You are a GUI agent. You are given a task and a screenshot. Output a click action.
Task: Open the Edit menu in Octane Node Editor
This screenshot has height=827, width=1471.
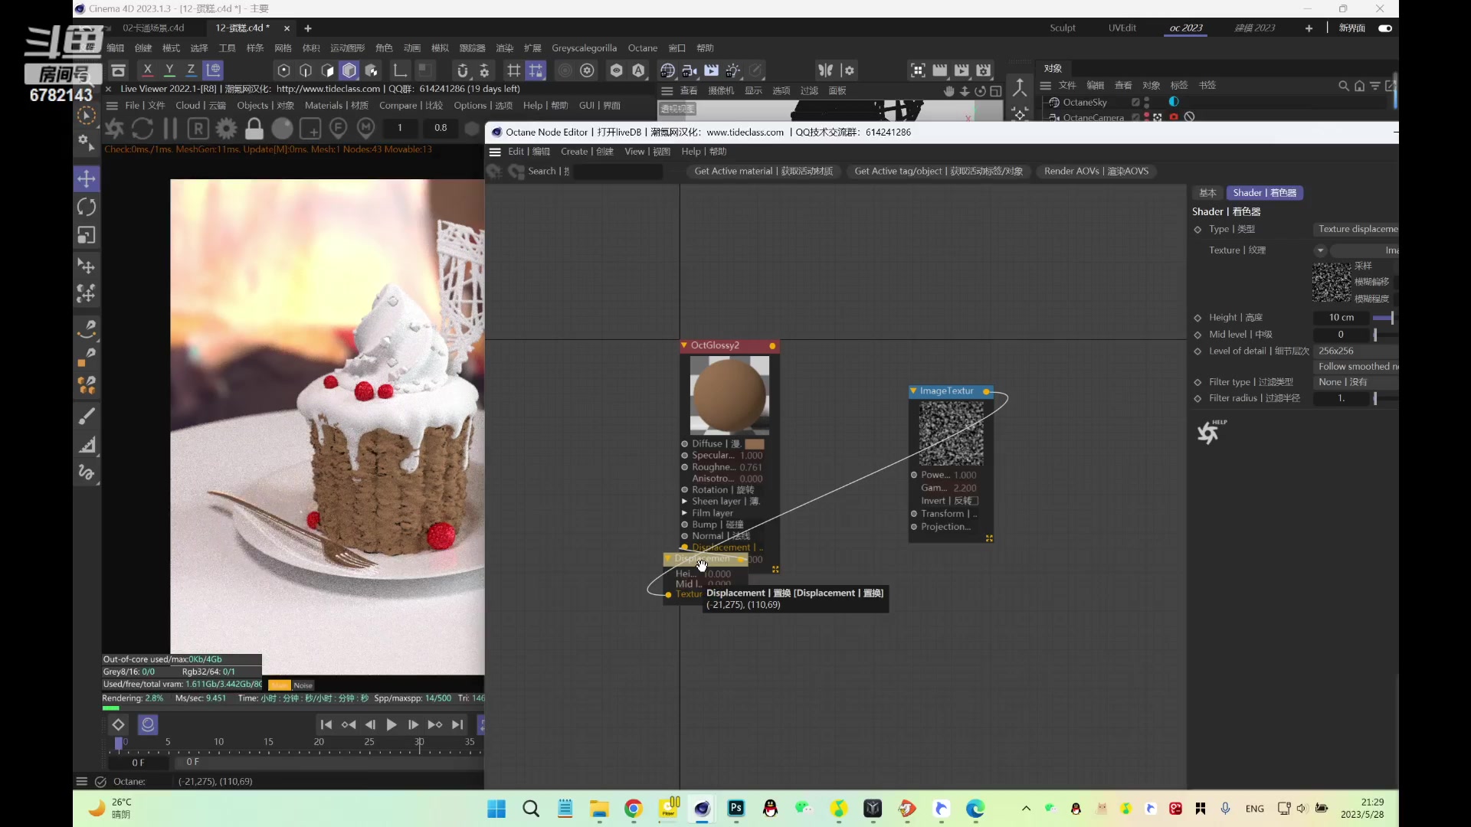pos(529,152)
